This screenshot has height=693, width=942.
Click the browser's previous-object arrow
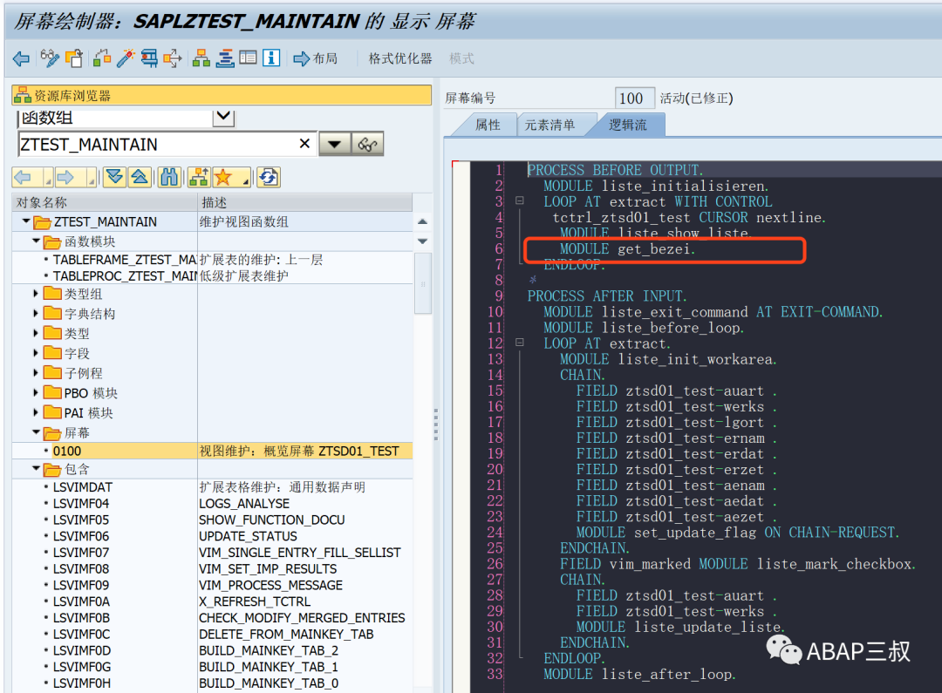(x=24, y=177)
